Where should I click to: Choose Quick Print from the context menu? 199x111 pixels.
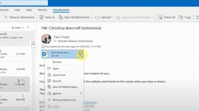tap(59, 75)
